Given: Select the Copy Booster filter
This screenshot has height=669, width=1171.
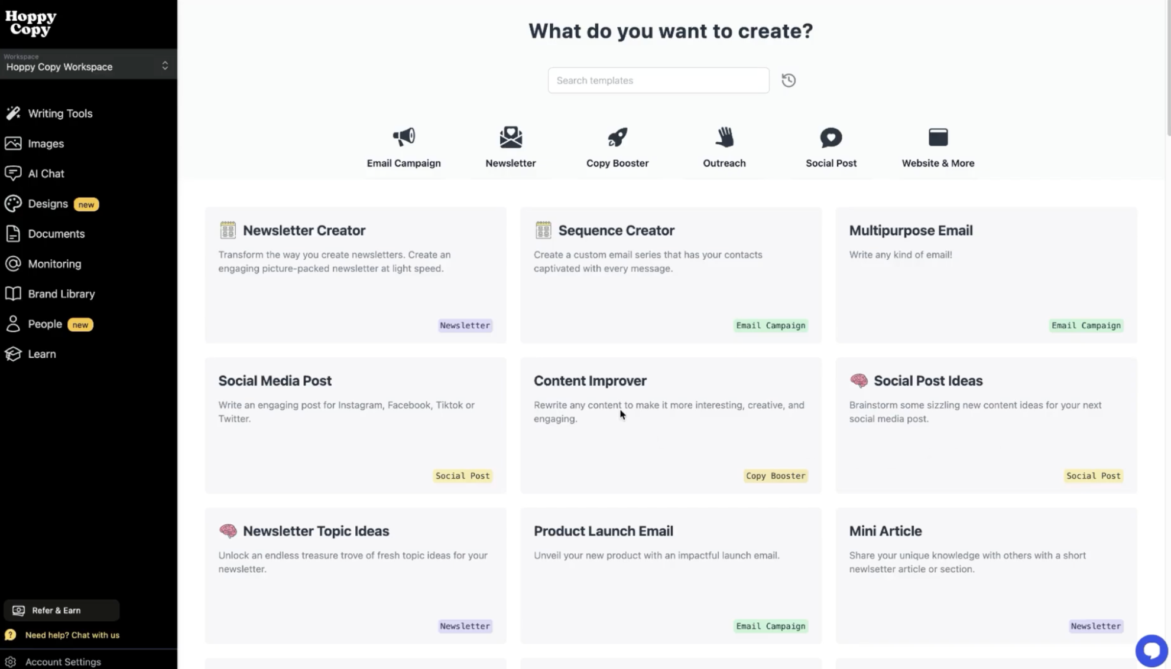Looking at the screenshot, I should 617,146.
